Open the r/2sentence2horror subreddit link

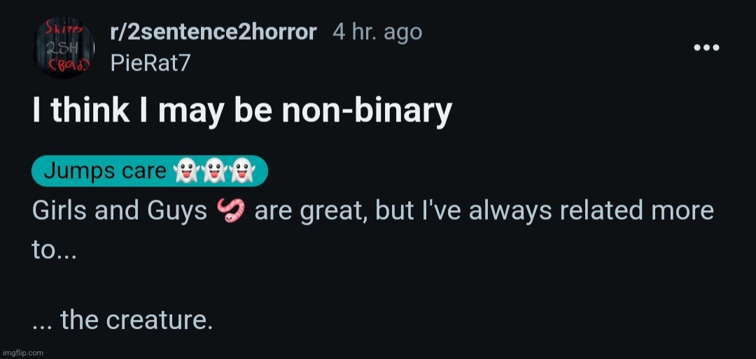pos(213,32)
